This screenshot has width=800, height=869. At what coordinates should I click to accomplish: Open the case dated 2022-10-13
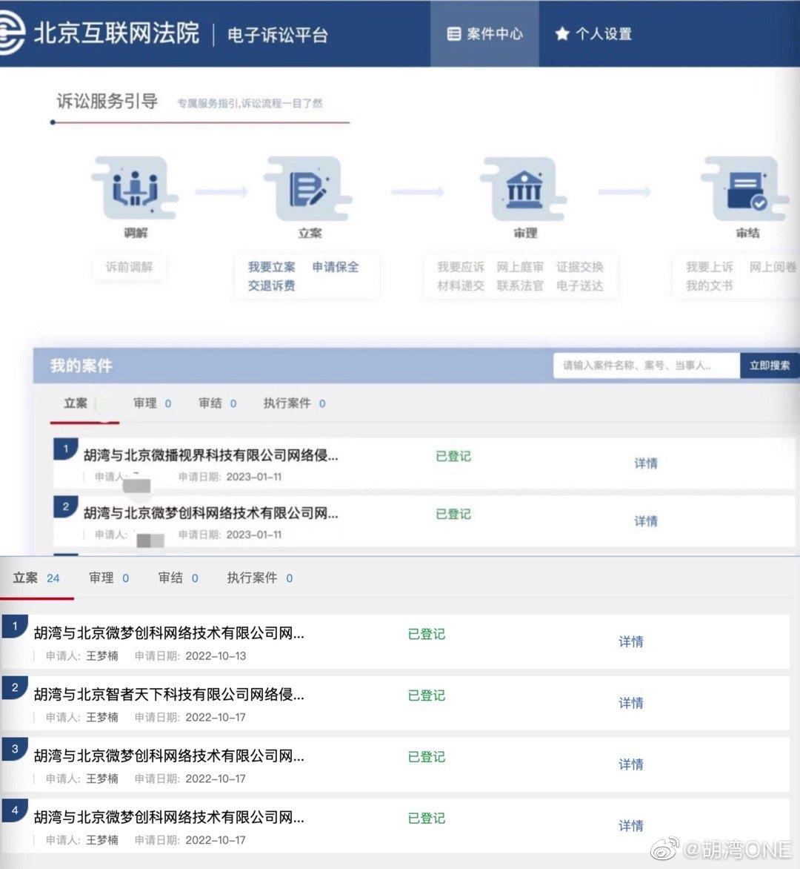point(169,634)
